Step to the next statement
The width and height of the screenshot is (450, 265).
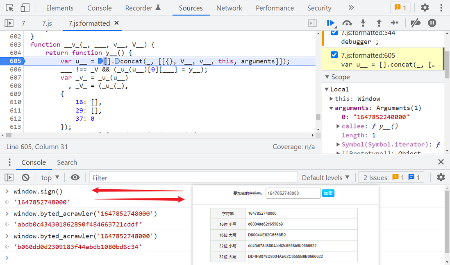(x=395, y=23)
